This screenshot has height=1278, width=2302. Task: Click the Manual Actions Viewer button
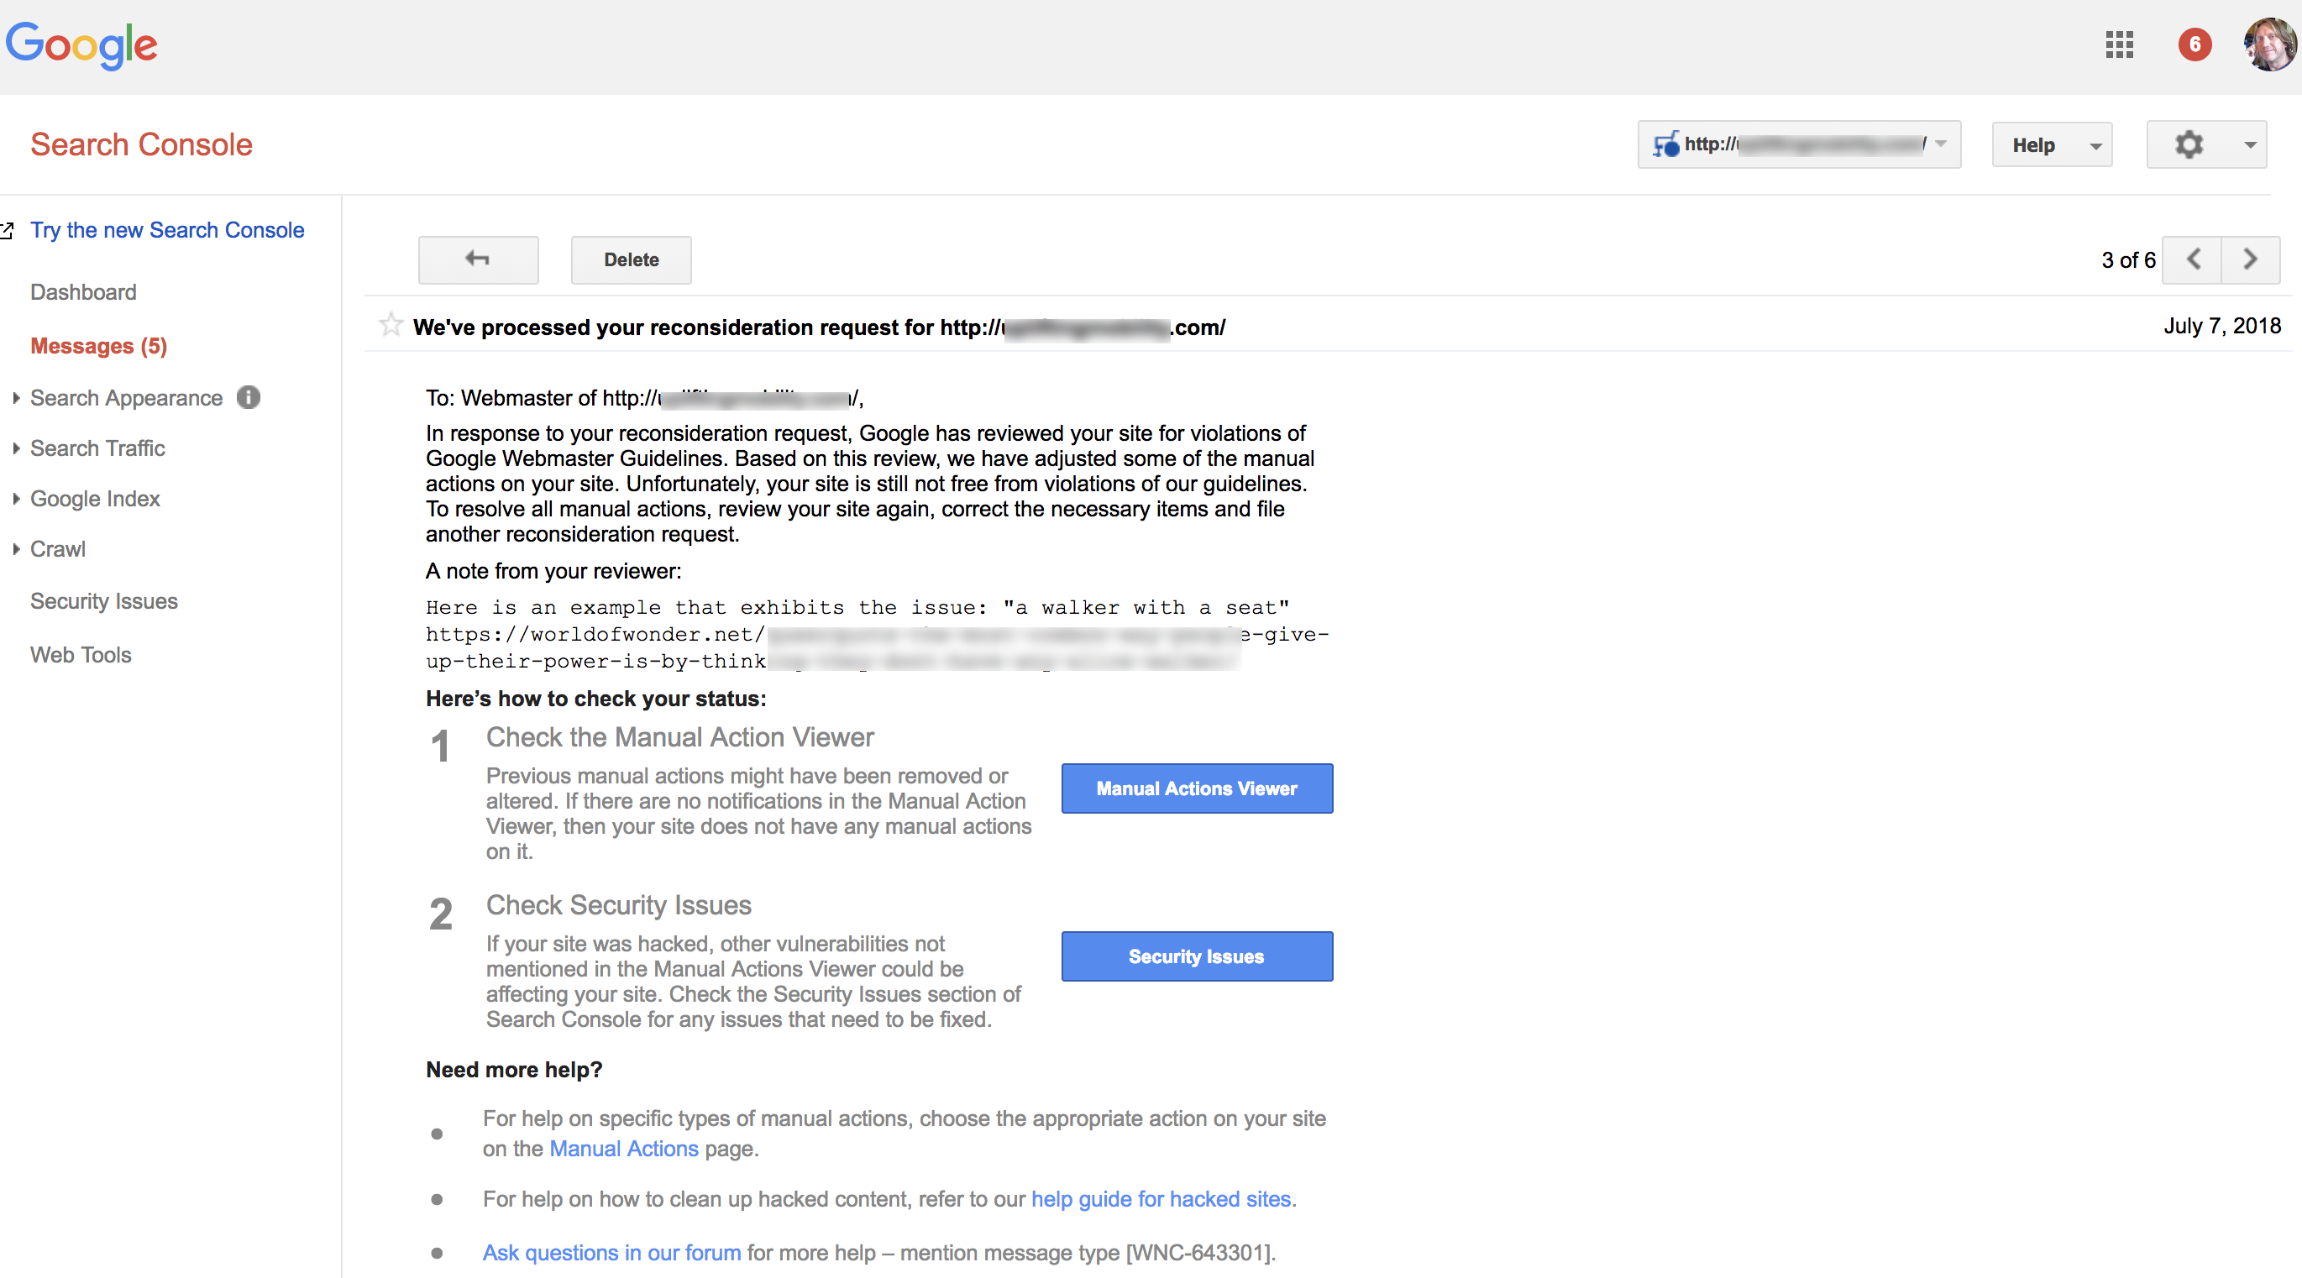[1196, 788]
